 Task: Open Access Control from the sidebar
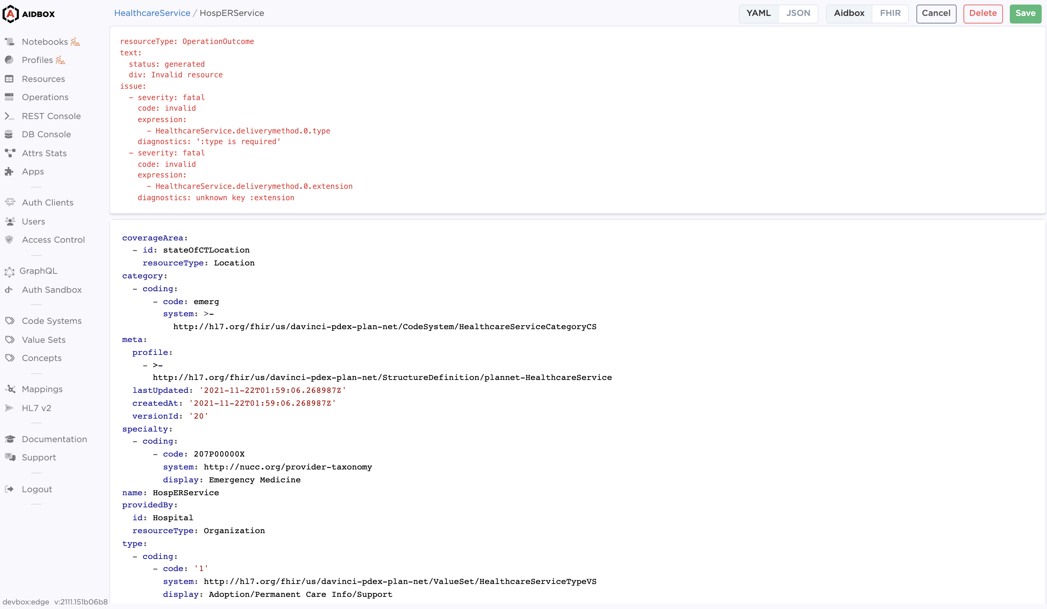coord(53,240)
